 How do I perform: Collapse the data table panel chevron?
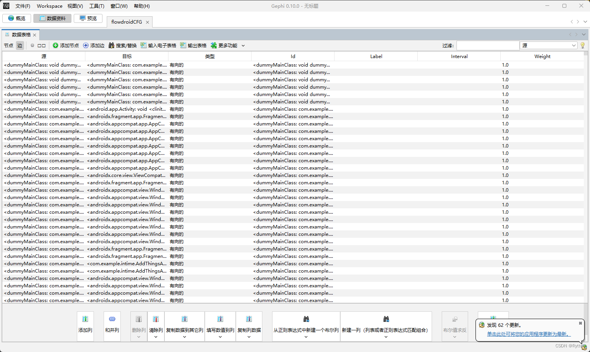tap(583, 35)
